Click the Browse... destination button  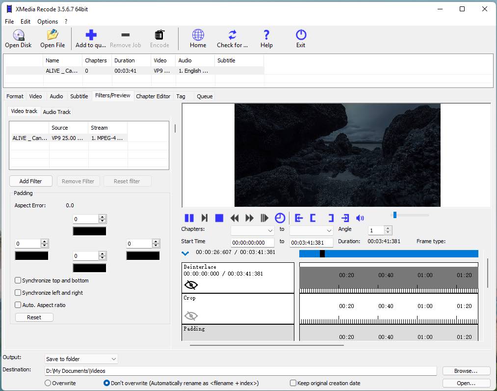(466, 371)
